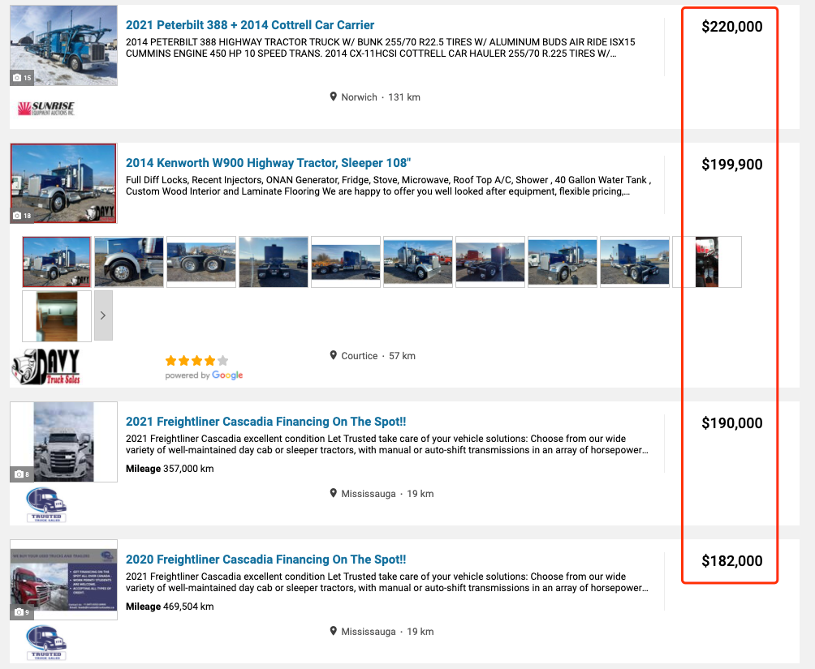Click the Davy Truck Sales logo
815x669 pixels.
point(45,367)
